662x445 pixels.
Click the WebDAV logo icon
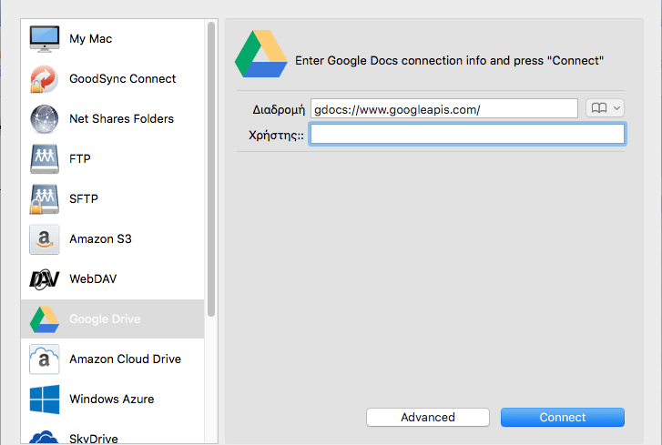(45, 279)
